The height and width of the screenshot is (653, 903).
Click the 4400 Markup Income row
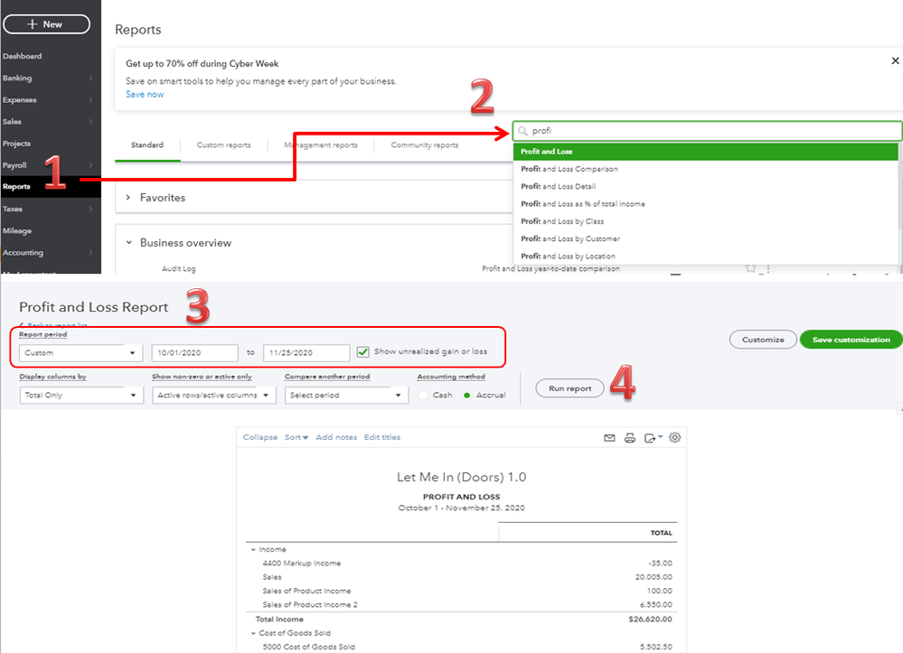click(x=461, y=564)
